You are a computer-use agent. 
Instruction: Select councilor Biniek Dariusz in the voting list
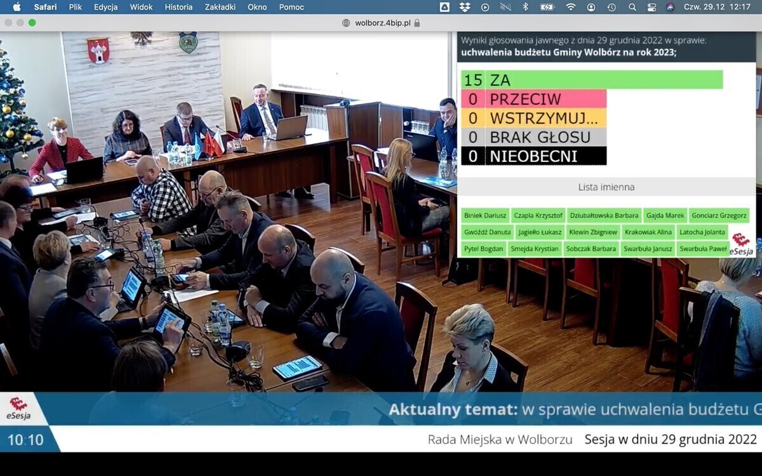coord(485,215)
